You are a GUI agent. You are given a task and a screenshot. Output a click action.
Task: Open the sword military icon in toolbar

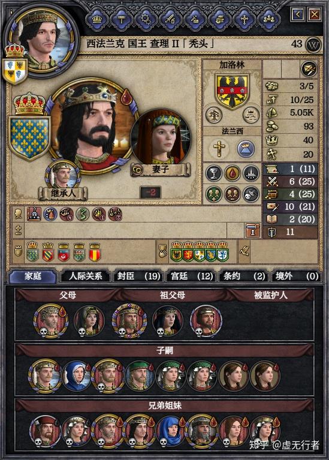click(170, 19)
